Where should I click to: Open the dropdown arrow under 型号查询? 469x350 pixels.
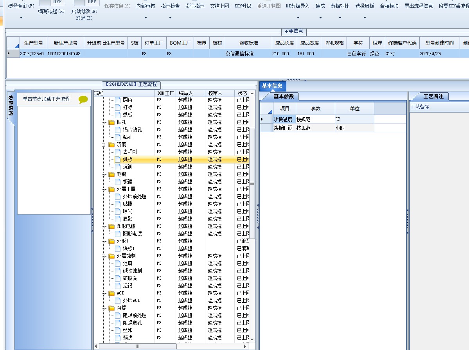[21, 18]
